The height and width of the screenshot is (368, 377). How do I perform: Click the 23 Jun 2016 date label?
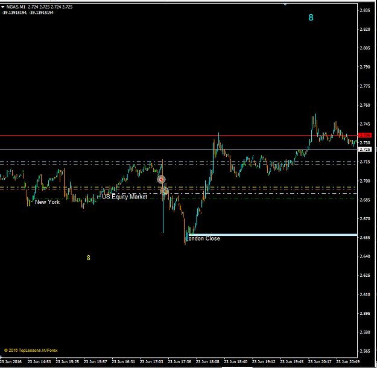point(11,361)
